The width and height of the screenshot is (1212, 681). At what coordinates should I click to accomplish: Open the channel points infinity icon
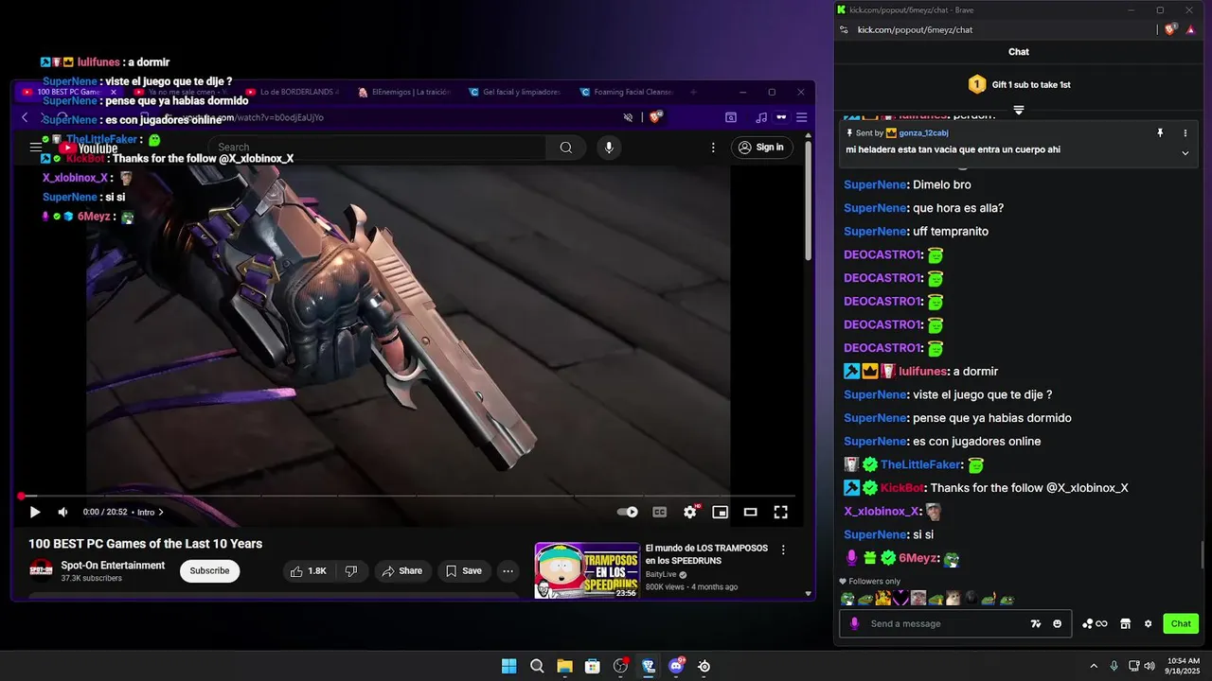click(x=1095, y=623)
